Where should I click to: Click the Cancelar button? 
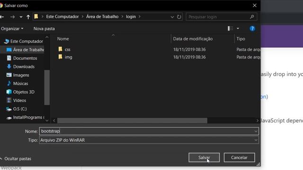pyautogui.click(x=239, y=157)
